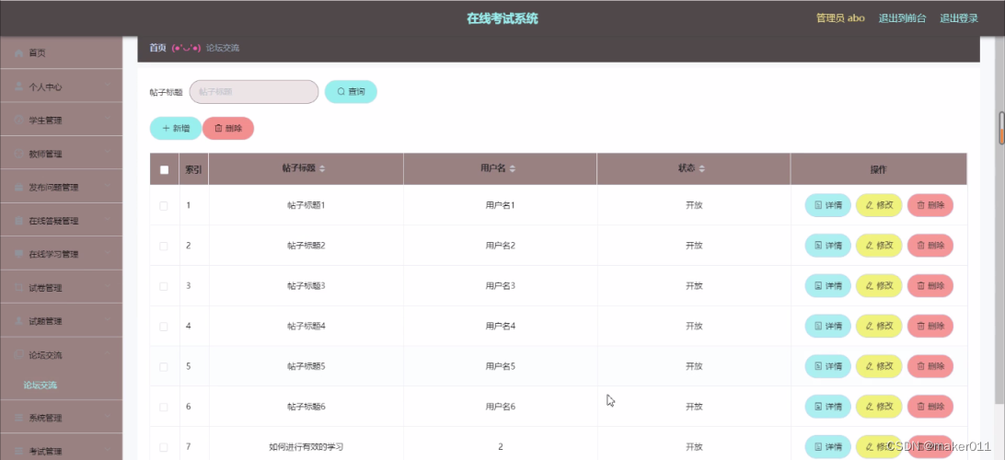Click the 用户名5 table cell
This screenshot has width=1005, height=460.
tap(501, 366)
